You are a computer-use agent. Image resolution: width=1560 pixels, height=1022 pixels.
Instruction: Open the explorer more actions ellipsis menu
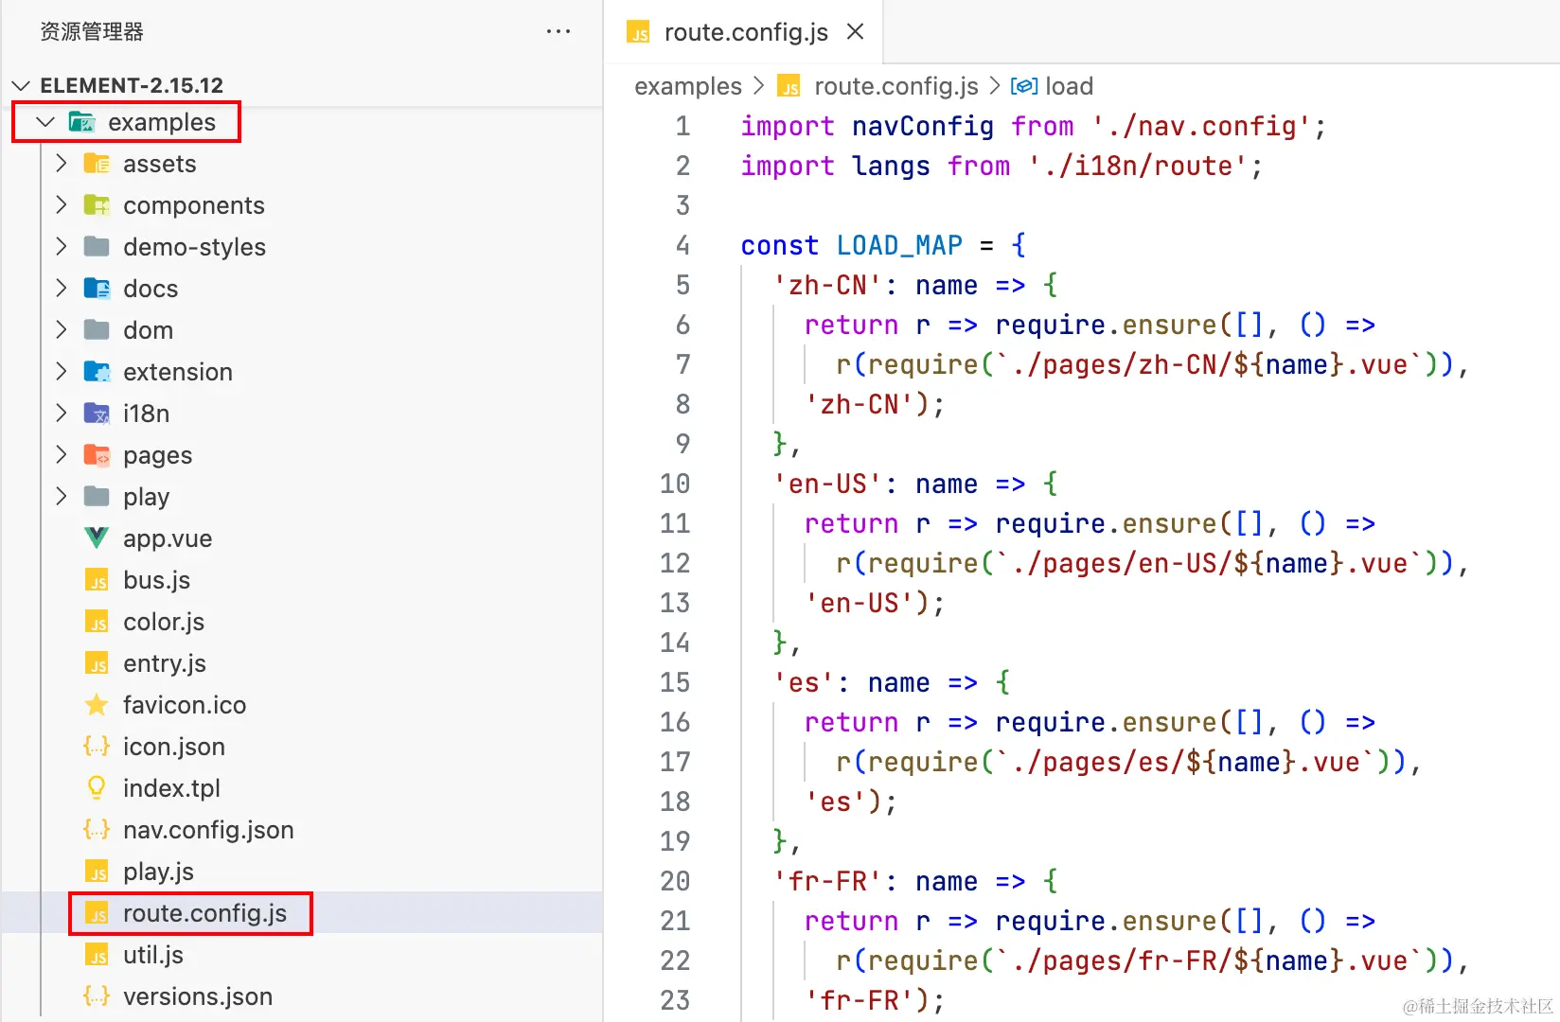[x=558, y=32]
